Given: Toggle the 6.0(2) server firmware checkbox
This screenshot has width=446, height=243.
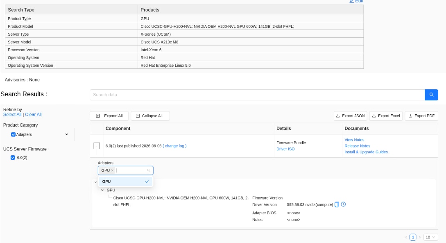Looking at the screenshot, I should pos(13,158).
